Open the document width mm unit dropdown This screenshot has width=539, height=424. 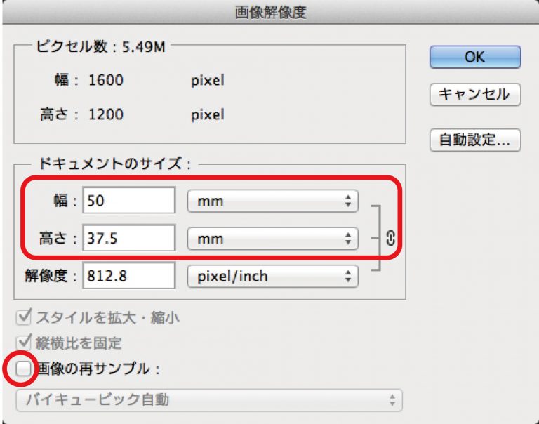(272, 201)
